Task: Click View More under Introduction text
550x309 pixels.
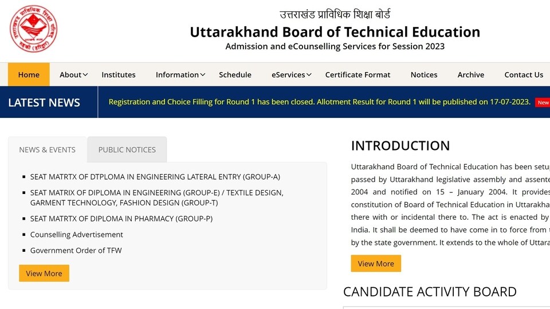Action: (376, 263)
